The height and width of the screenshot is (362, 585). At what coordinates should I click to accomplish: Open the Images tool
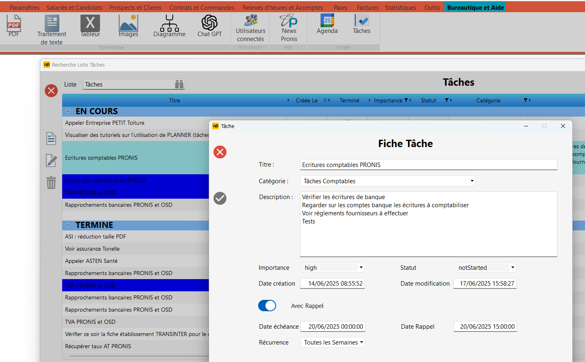128,26
